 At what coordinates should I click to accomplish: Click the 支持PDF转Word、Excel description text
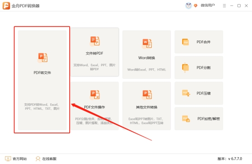tap(42, 107)
